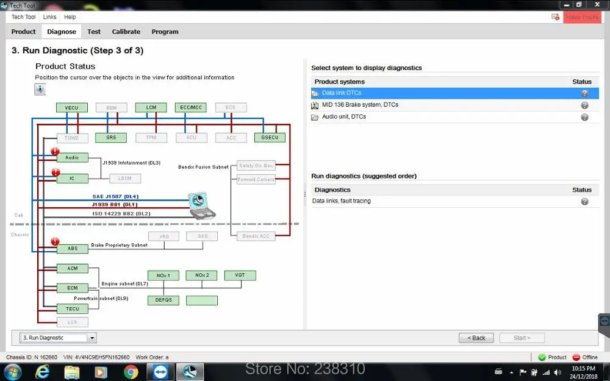
Task: Switch to the Test tab
Action: click(x=94, y=32)
